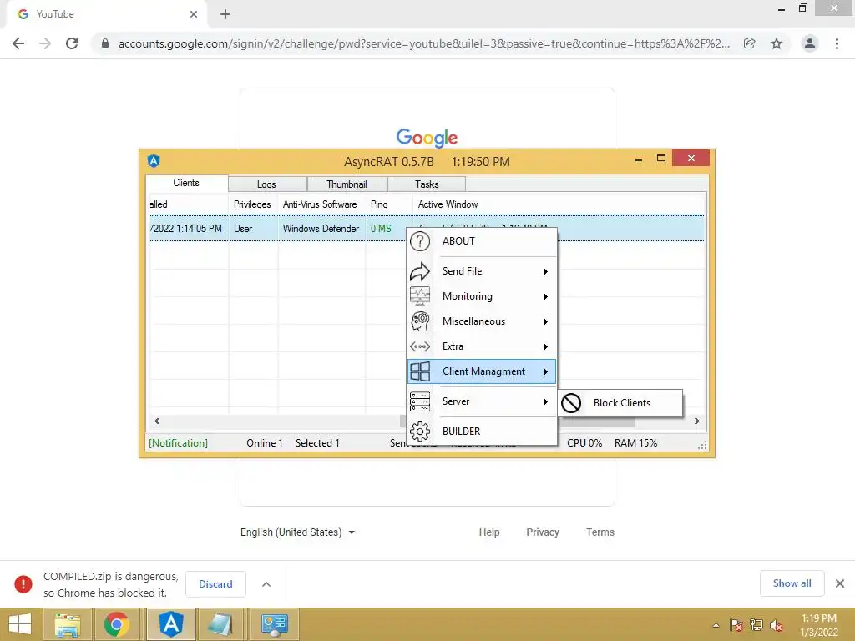Viewport: 855px width, 641px height.
Task: Switch to Thumbnail tab
Action: 347,184
